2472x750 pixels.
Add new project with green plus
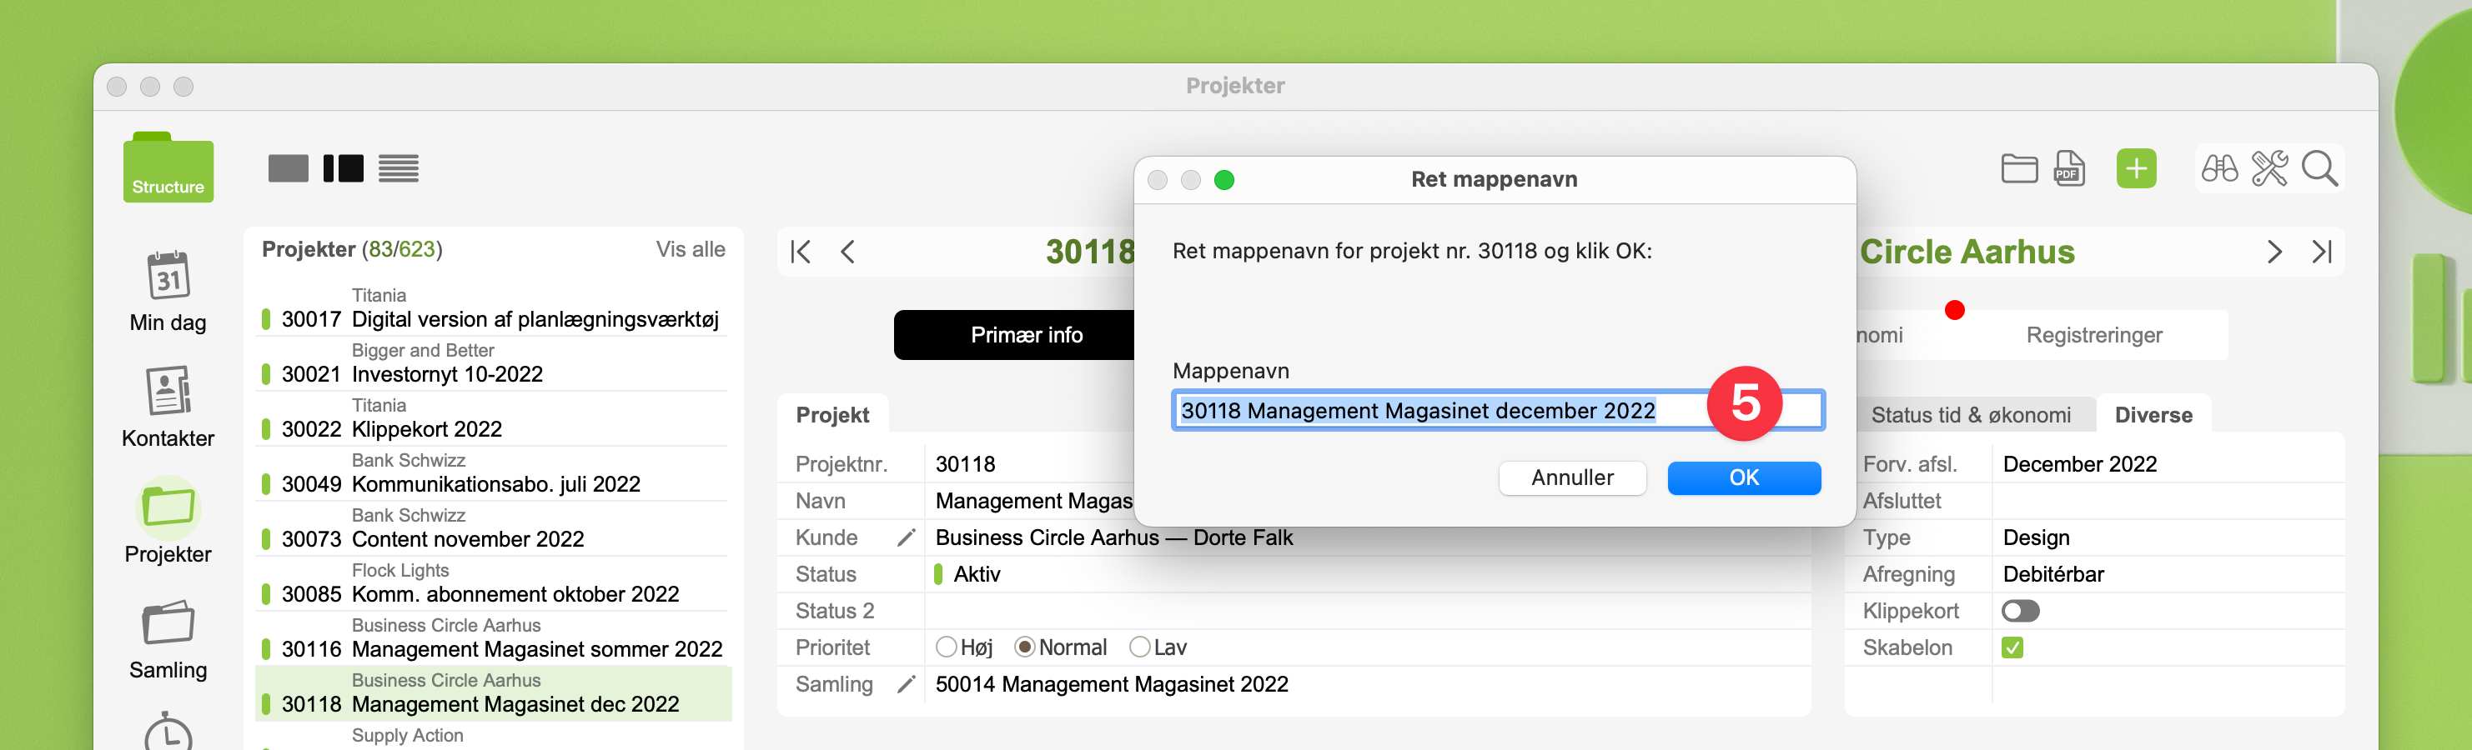coord(2136,169)
